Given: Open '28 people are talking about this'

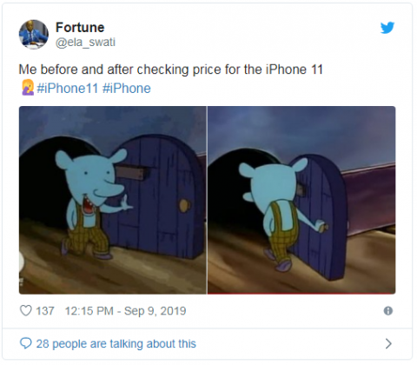Looking at the screenshot, I should 116,343.
